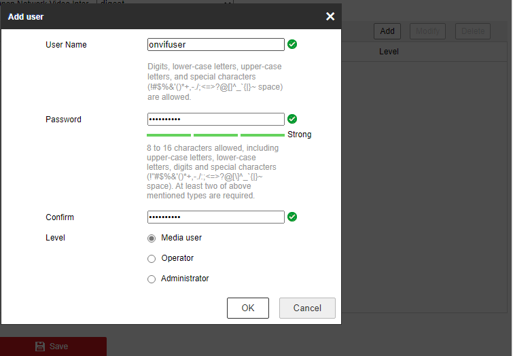This screenshot has height=356, width=513.
Task: Focus the User Name field containing onvifuser
Action: [215, 44]
